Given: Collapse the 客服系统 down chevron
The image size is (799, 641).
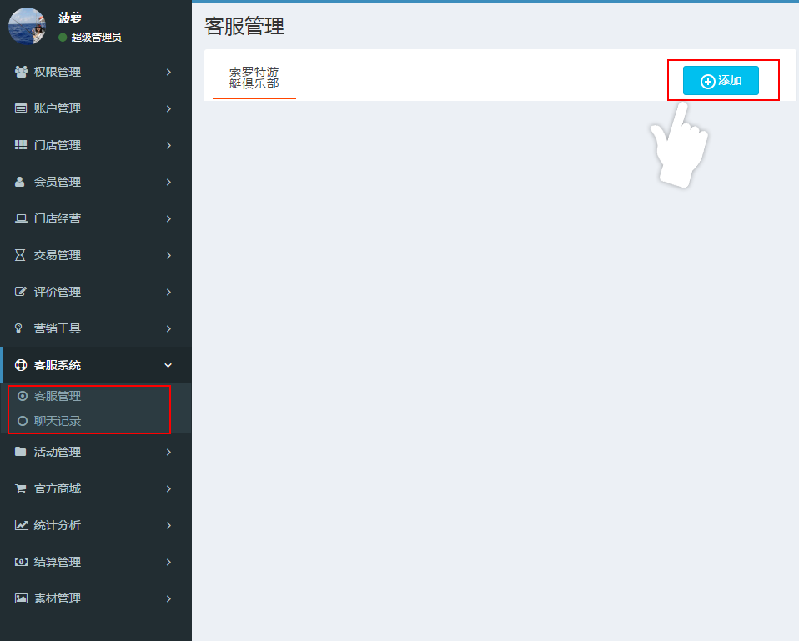Looking at the screenshot, I should point(168,366).
